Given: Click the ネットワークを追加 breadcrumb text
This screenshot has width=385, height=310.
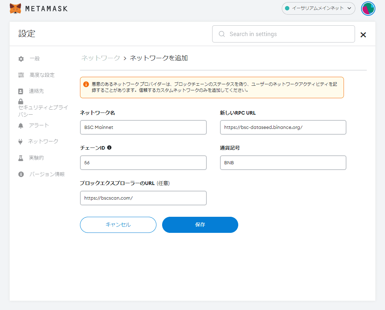Looking at the screenshot, I should click(x=159, y=58).
